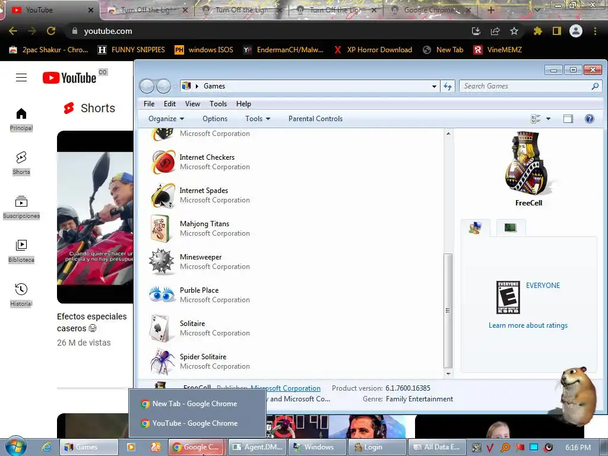Open Microsoft Corporation publisher link
Image resolution: width=608 pixels, height=456 pixels.
click(286, 388)
